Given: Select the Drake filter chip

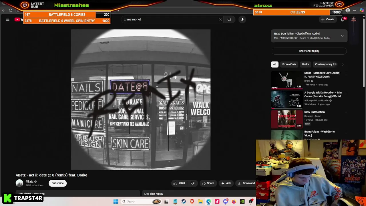Looking at the screenshot, I should 306,64.
